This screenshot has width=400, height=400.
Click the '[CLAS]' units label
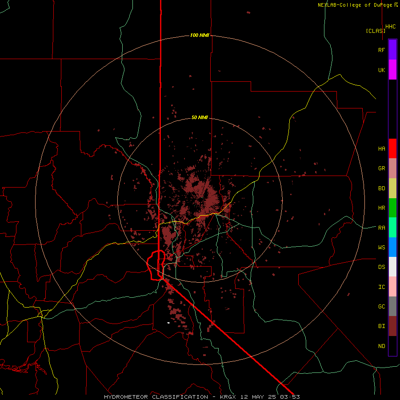[x=376, y=31]
